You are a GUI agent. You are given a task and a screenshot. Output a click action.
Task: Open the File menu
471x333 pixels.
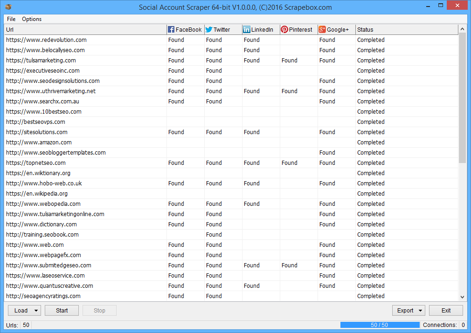(x=11, y=19)
